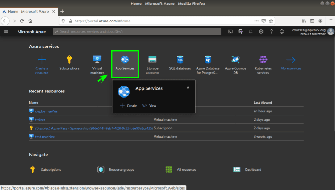Open portal Settings gear icon
The height and width of the screenshot is (190, 335).
coord(261,31)
